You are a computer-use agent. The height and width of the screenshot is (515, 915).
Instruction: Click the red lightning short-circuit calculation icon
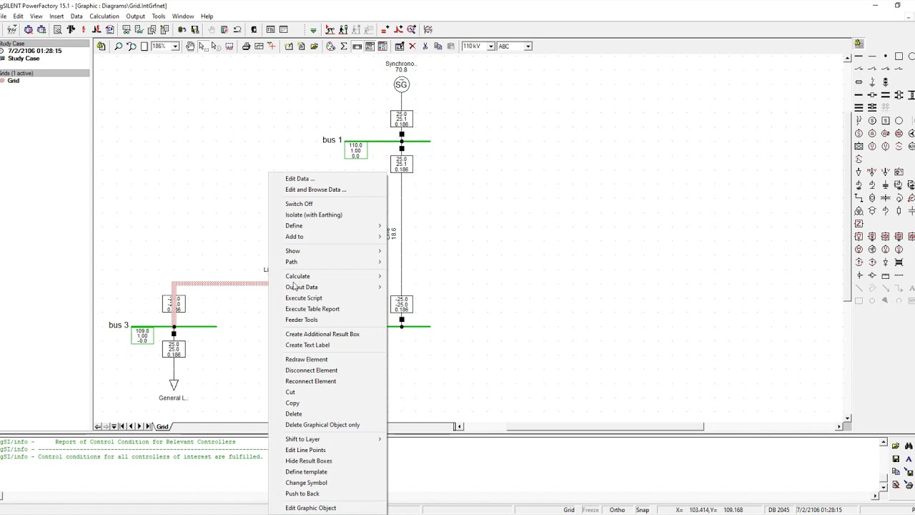[x=84, y=29]
